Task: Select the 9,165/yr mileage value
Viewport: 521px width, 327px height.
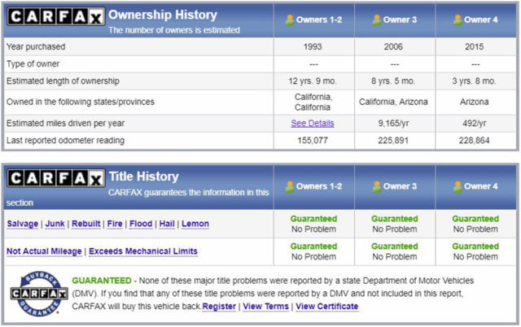Action: [393, 123]
